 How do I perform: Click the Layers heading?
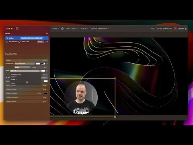coord(7,33)
